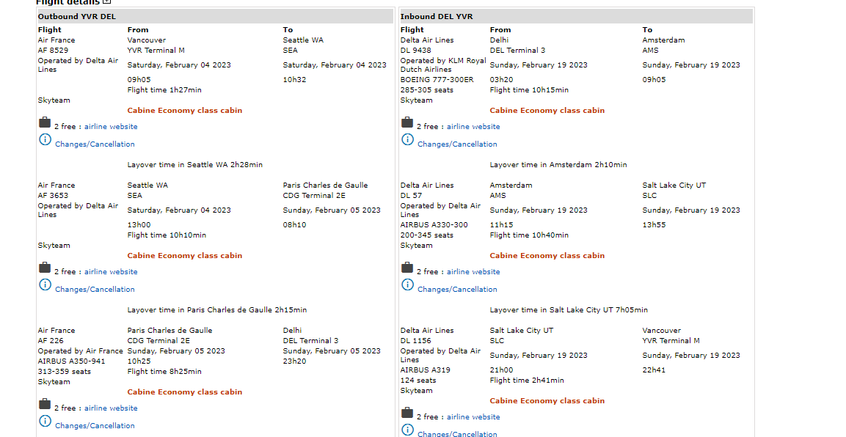Image resolution: width=846 pixels, height=437 pixels.
Task: Click the info icon for flight AF 226
Action: pos(45,421)
